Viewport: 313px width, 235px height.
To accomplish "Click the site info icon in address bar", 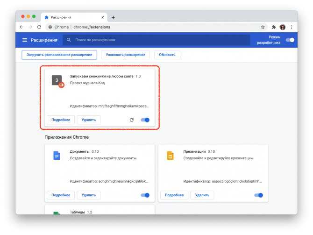I will point(50,27).
